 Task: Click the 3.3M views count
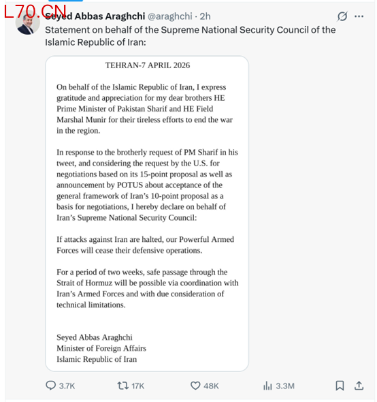285,386
